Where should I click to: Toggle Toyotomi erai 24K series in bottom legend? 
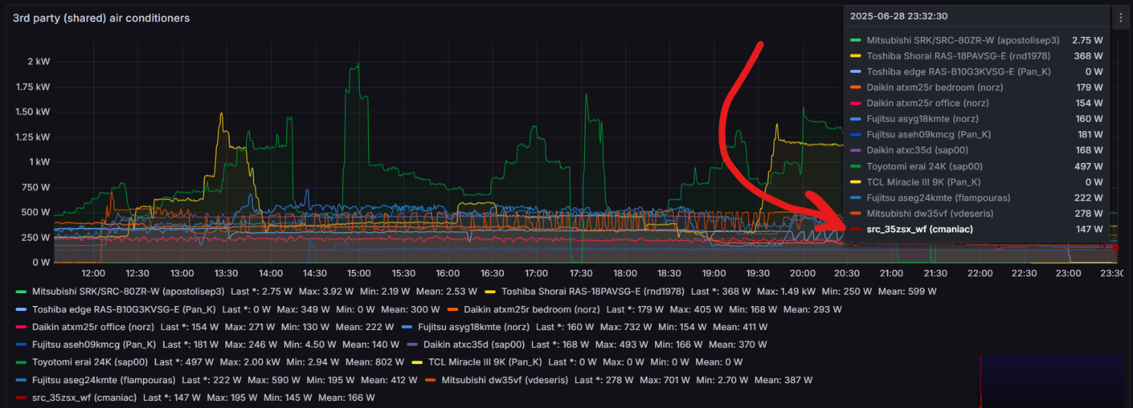(x=90, y=362)
